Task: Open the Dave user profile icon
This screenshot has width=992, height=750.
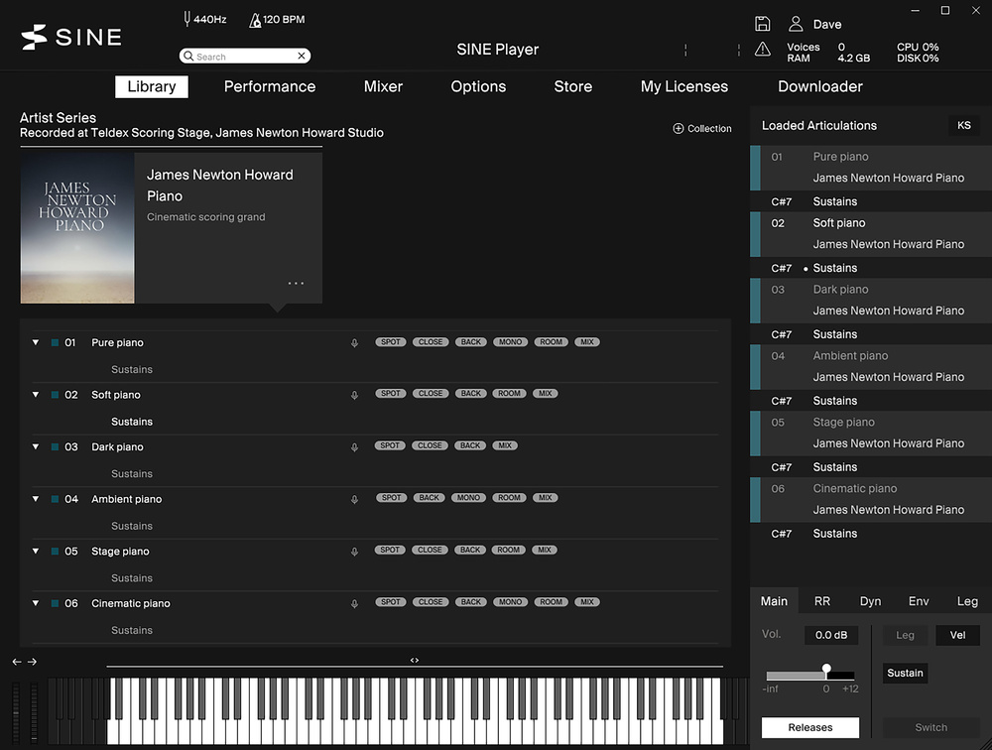Action: coord(796,24)
